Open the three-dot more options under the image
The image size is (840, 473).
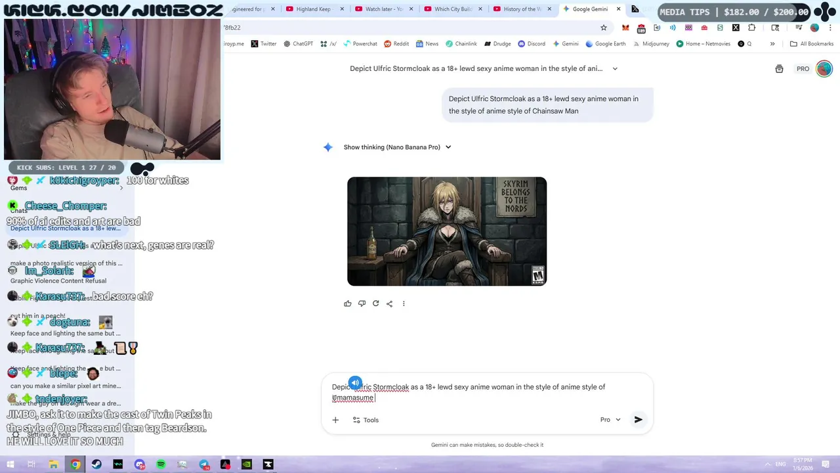point(404,304)
